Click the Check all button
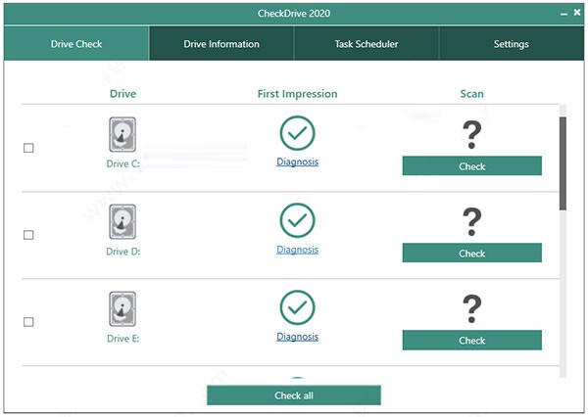The width and height of the screenshot is (588, 417). pyautogui.click(x=294, y=395)
